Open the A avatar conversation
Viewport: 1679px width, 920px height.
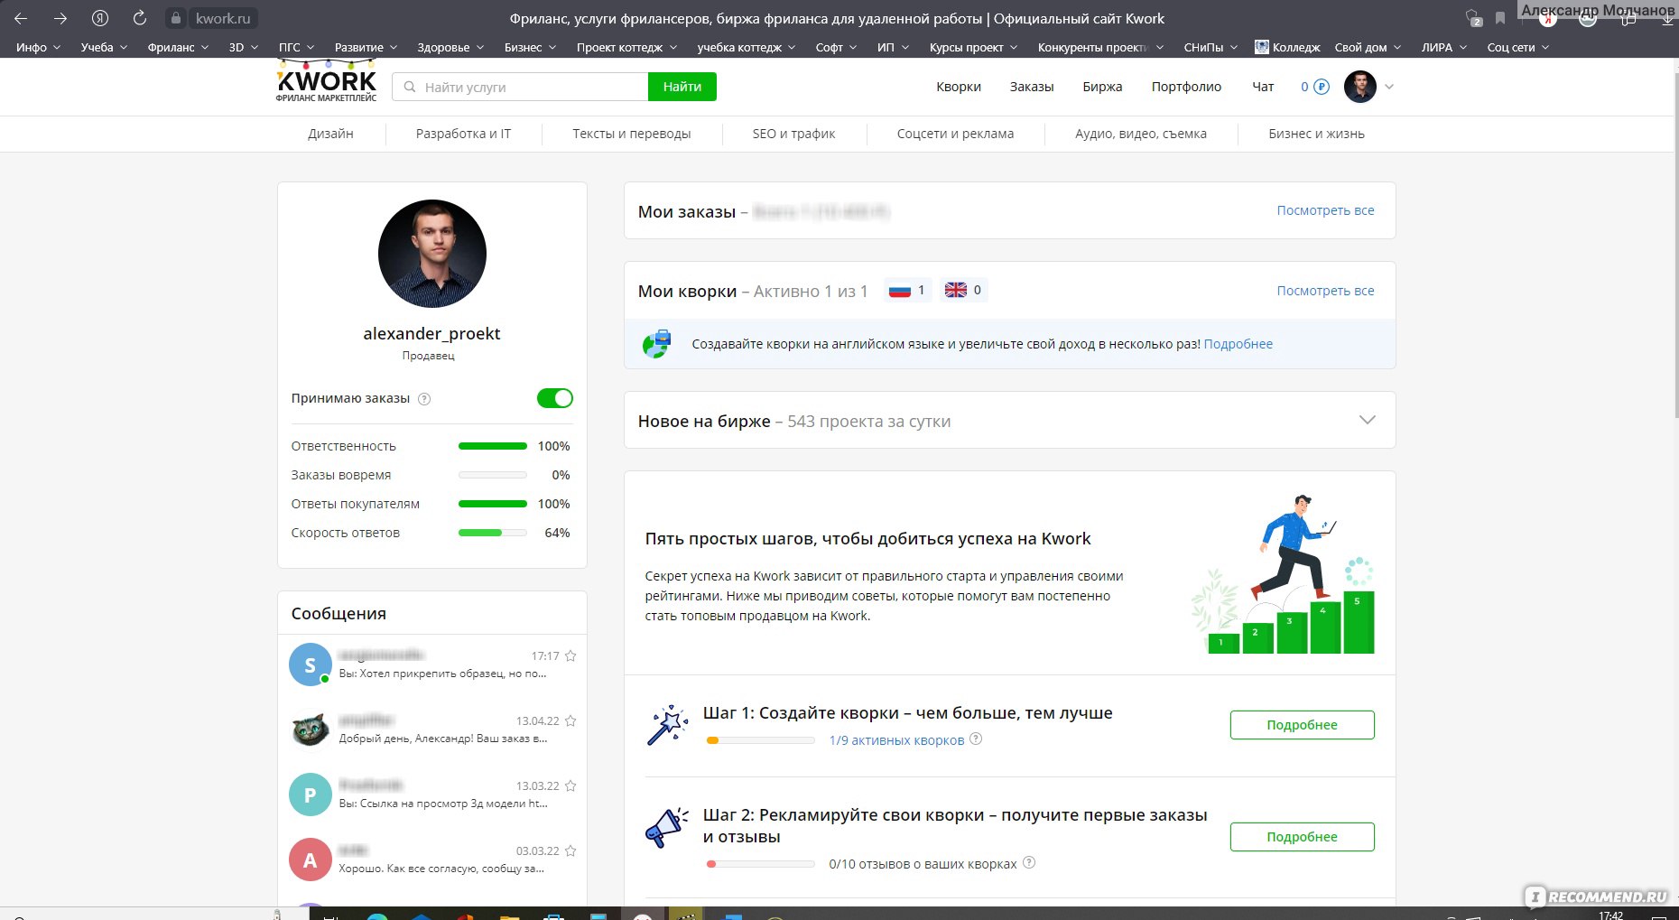(310, 860)
